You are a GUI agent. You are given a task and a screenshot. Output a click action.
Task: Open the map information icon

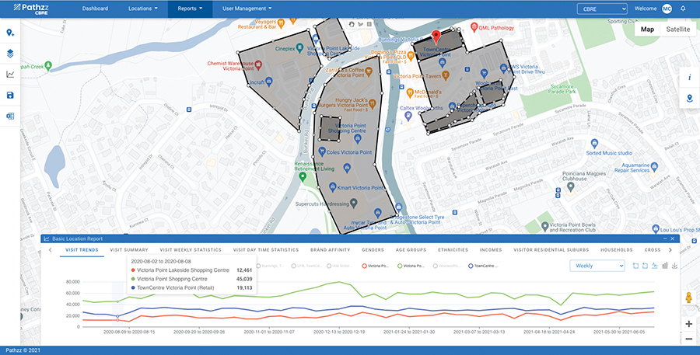689,78
